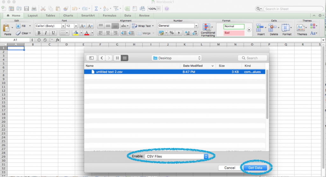Open the Enable CSV Files dropdown
326x177 pixels.
[176, 156]
